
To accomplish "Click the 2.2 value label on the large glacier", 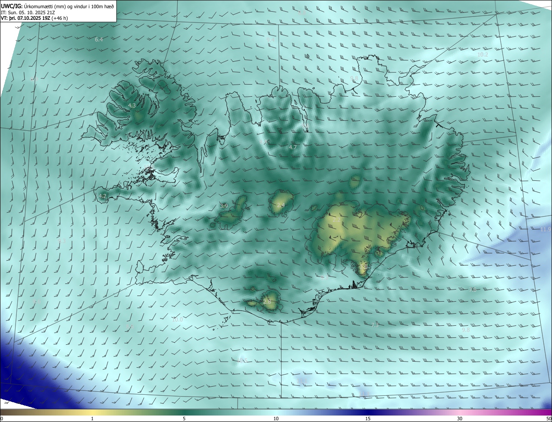I will (x=336, y=220).
